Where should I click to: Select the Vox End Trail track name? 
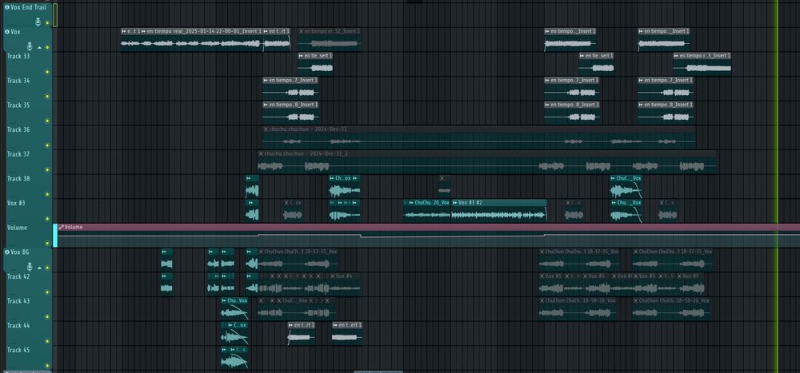pyautogui.click(x=28, y=7)
